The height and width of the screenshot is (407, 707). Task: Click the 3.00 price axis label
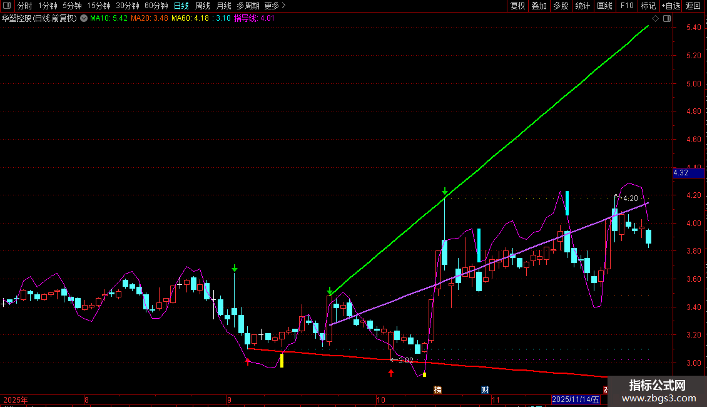tap(694, 363)
